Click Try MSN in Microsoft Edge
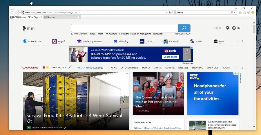 pyautogui.click(x=90, y=68)
